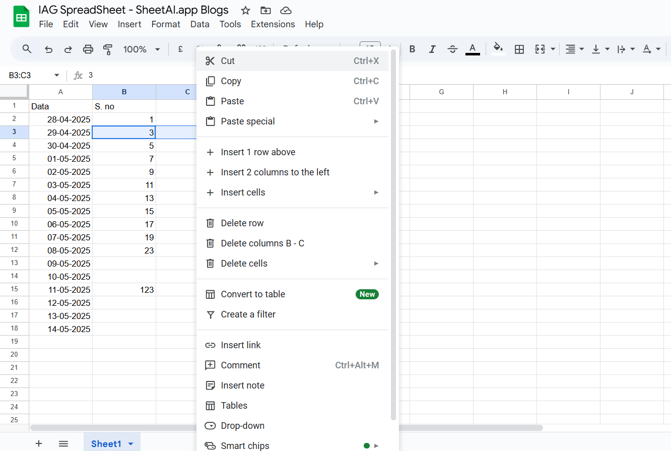The width and height of the screenshot is (671, 451).
Task: Apply italic formatting
Action: pos(432,49)
